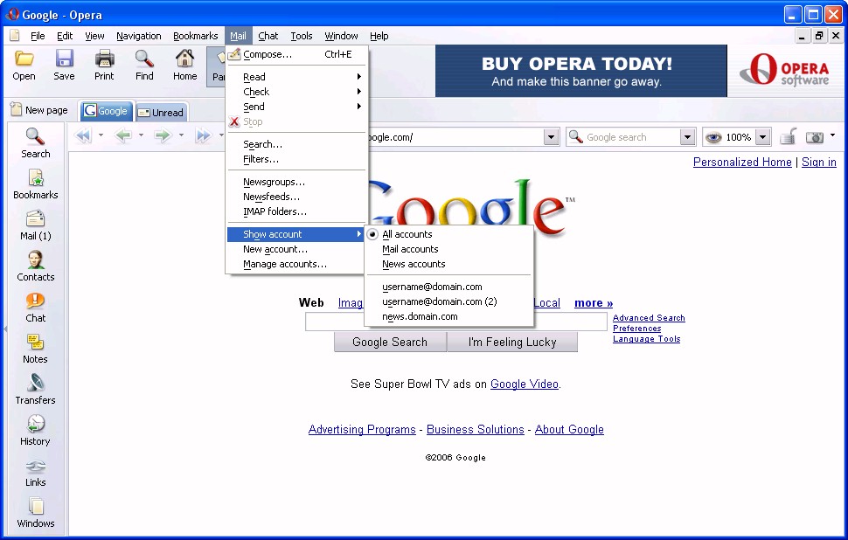Click the camera icon in address bar
848x540 pixels.
815,137
